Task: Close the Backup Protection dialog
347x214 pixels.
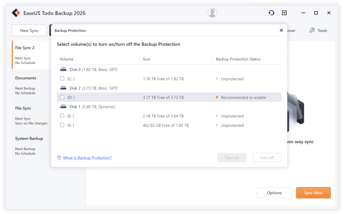Action: tap(281, 30)
